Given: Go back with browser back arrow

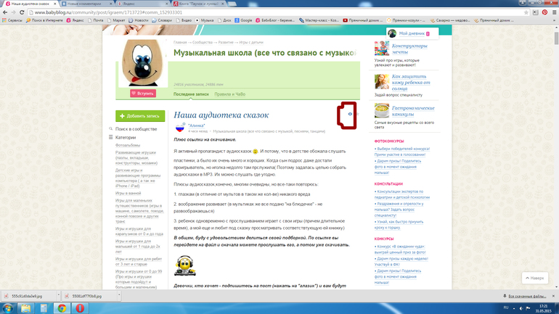Looking at the screenshot, I should coord(5,12).
